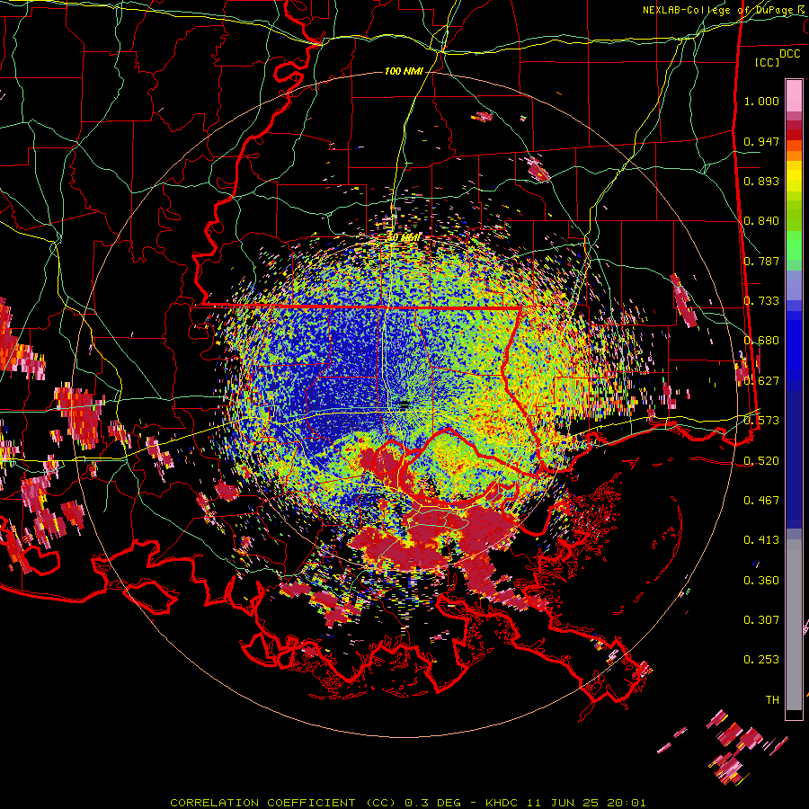Click the Correlation Coefficient KHDC caption text
This screenshot has width=809, height=809.
[x=407, y=803]
